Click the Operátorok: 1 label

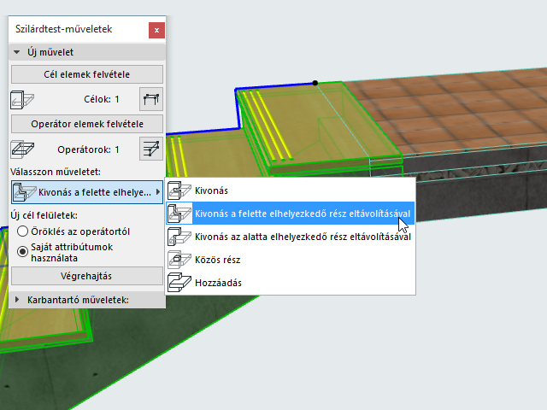(x=88, y=150)
